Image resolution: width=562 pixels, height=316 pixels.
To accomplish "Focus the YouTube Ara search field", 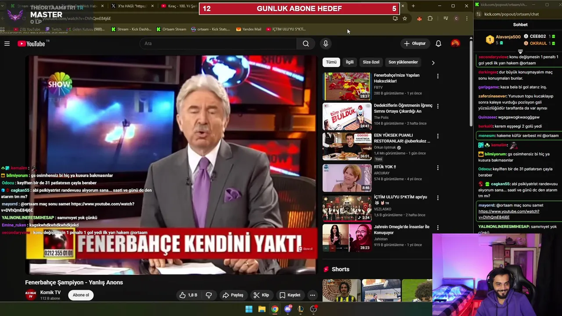I will 218,43.
